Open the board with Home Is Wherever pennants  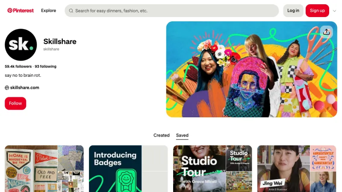44,169
